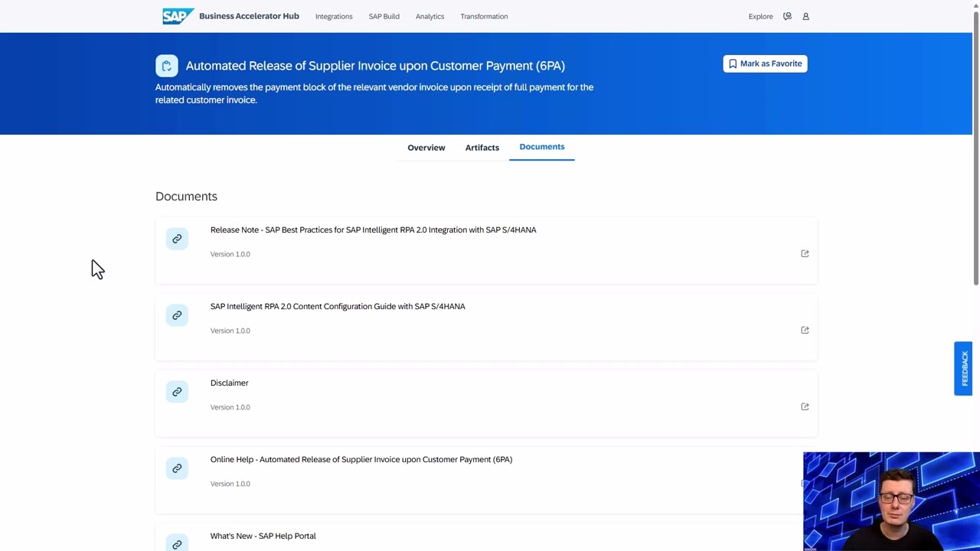The image size is (980, 551).
Task: Open Online Help - Automated Release document link
Action: (x=361, y=459)
